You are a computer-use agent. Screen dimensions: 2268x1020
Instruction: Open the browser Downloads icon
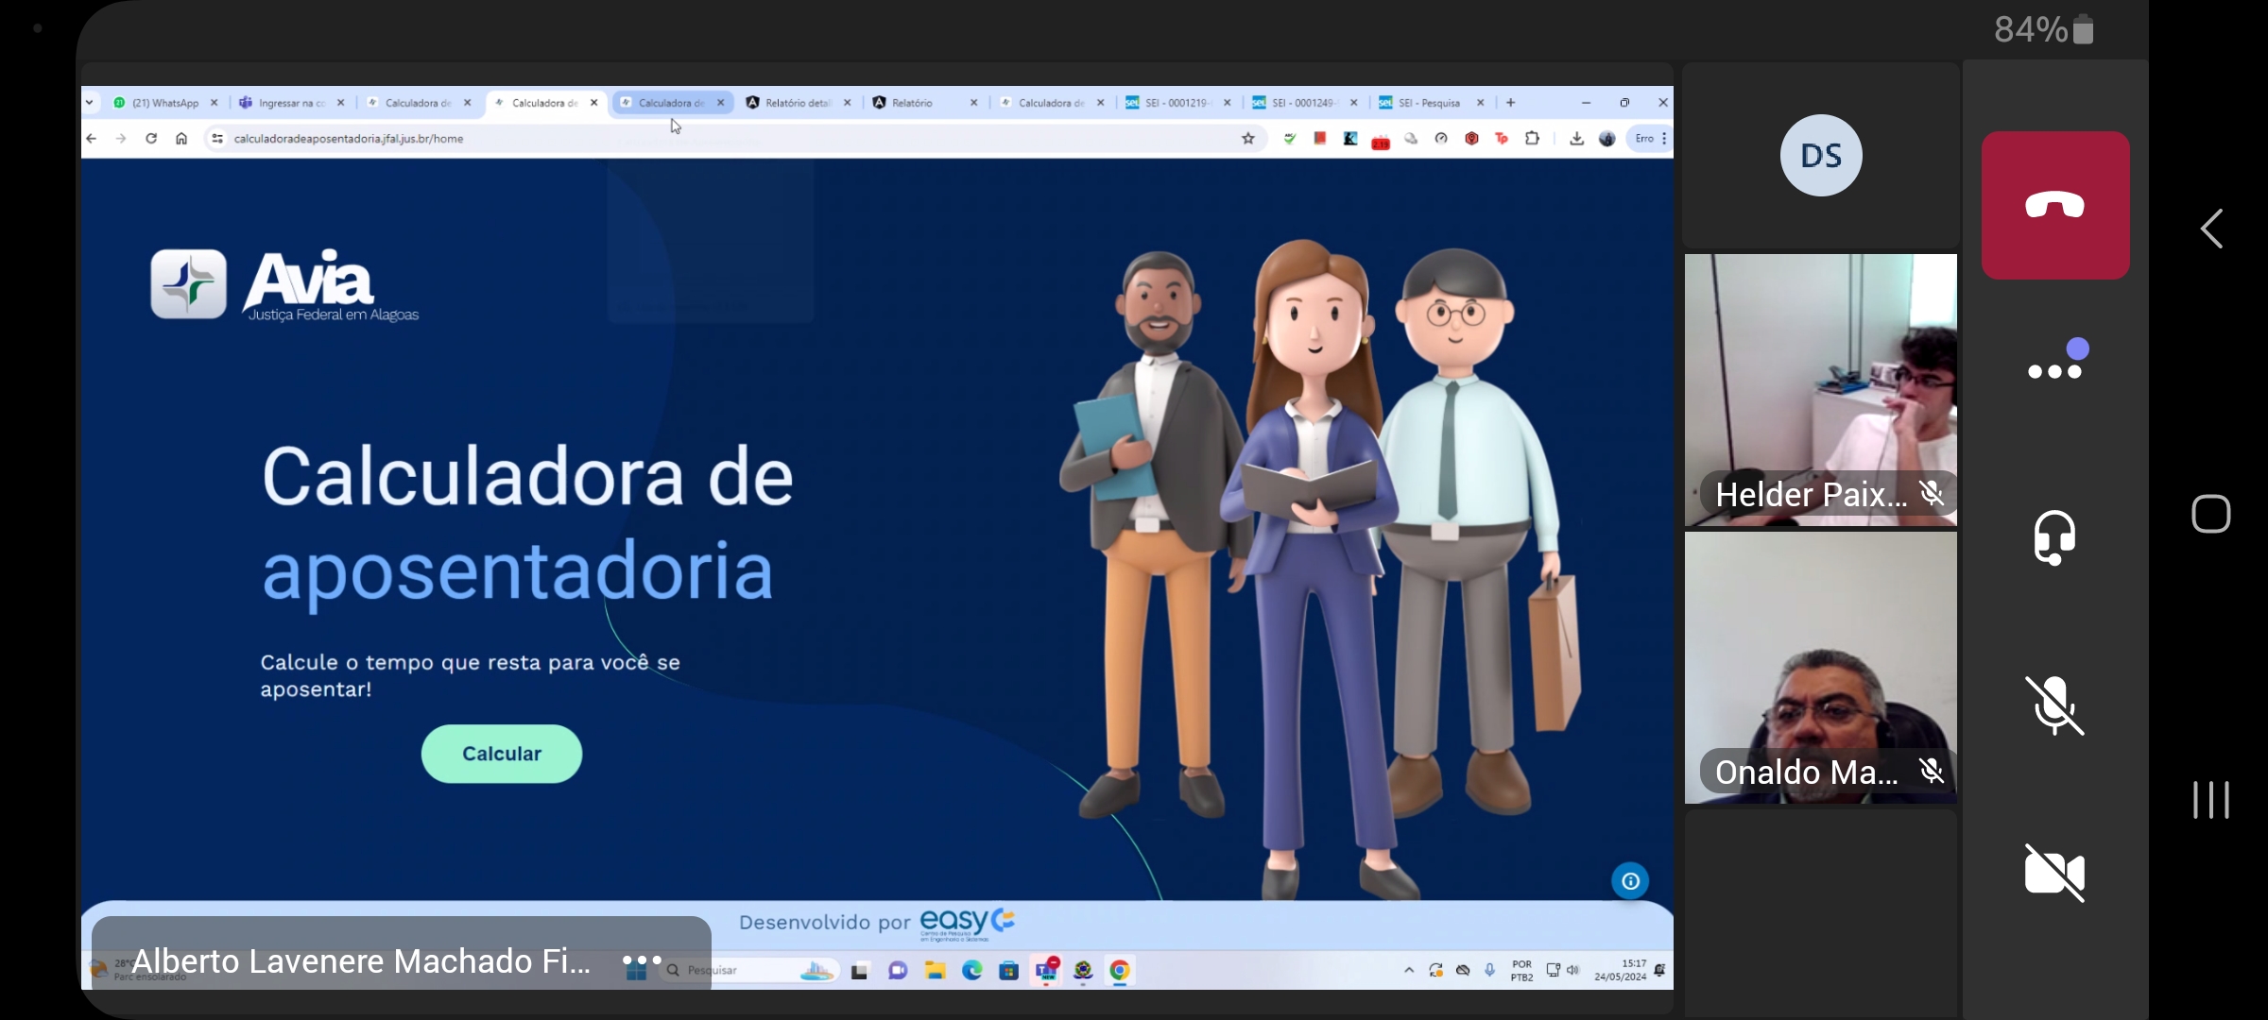pos(1576,139)
